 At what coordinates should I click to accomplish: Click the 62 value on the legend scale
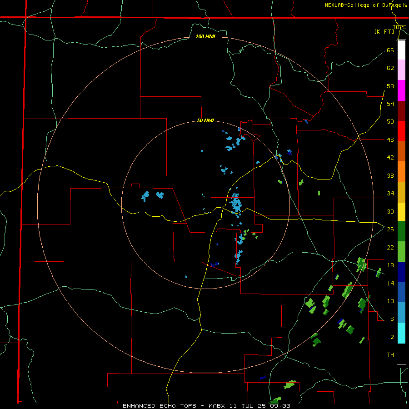click(x=390, y=68)
